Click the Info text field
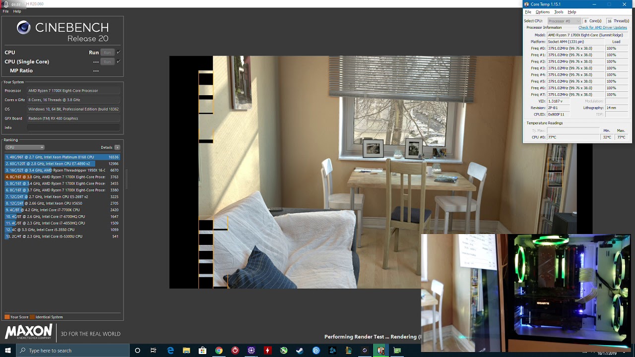 73,127
